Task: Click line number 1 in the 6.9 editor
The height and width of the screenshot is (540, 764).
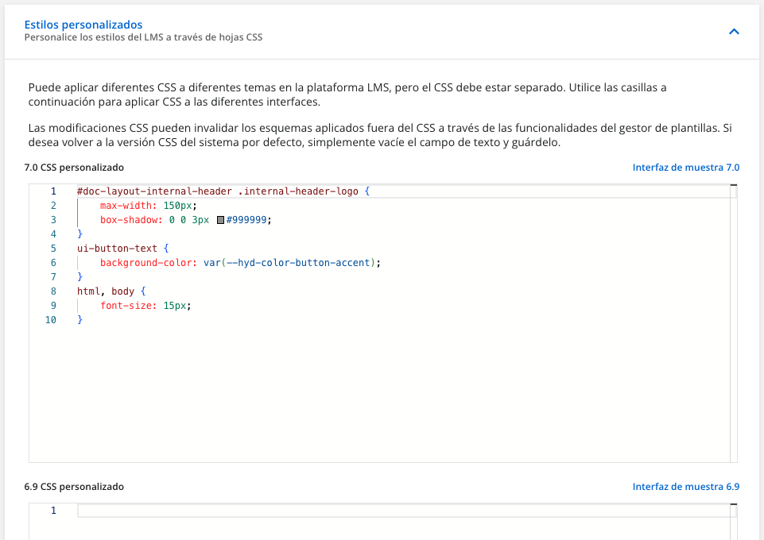Action: point(53,511)
